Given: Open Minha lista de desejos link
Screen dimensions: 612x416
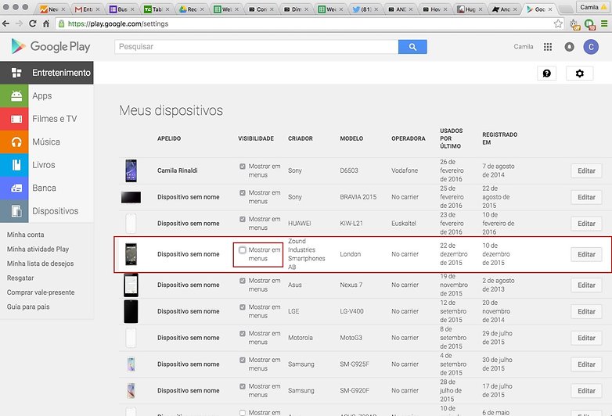Looking at the screenshot, I should click(x=40, y=264).
